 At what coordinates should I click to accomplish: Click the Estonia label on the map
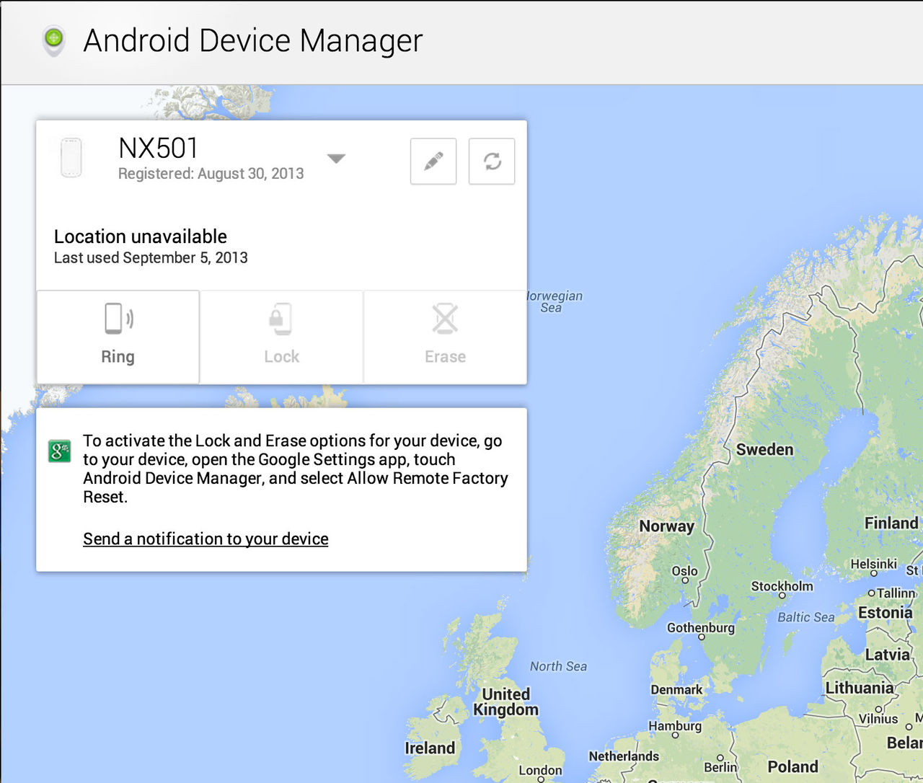[x=886, y=613]
